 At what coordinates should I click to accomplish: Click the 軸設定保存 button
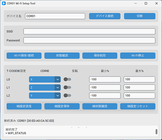click(62, 106)
